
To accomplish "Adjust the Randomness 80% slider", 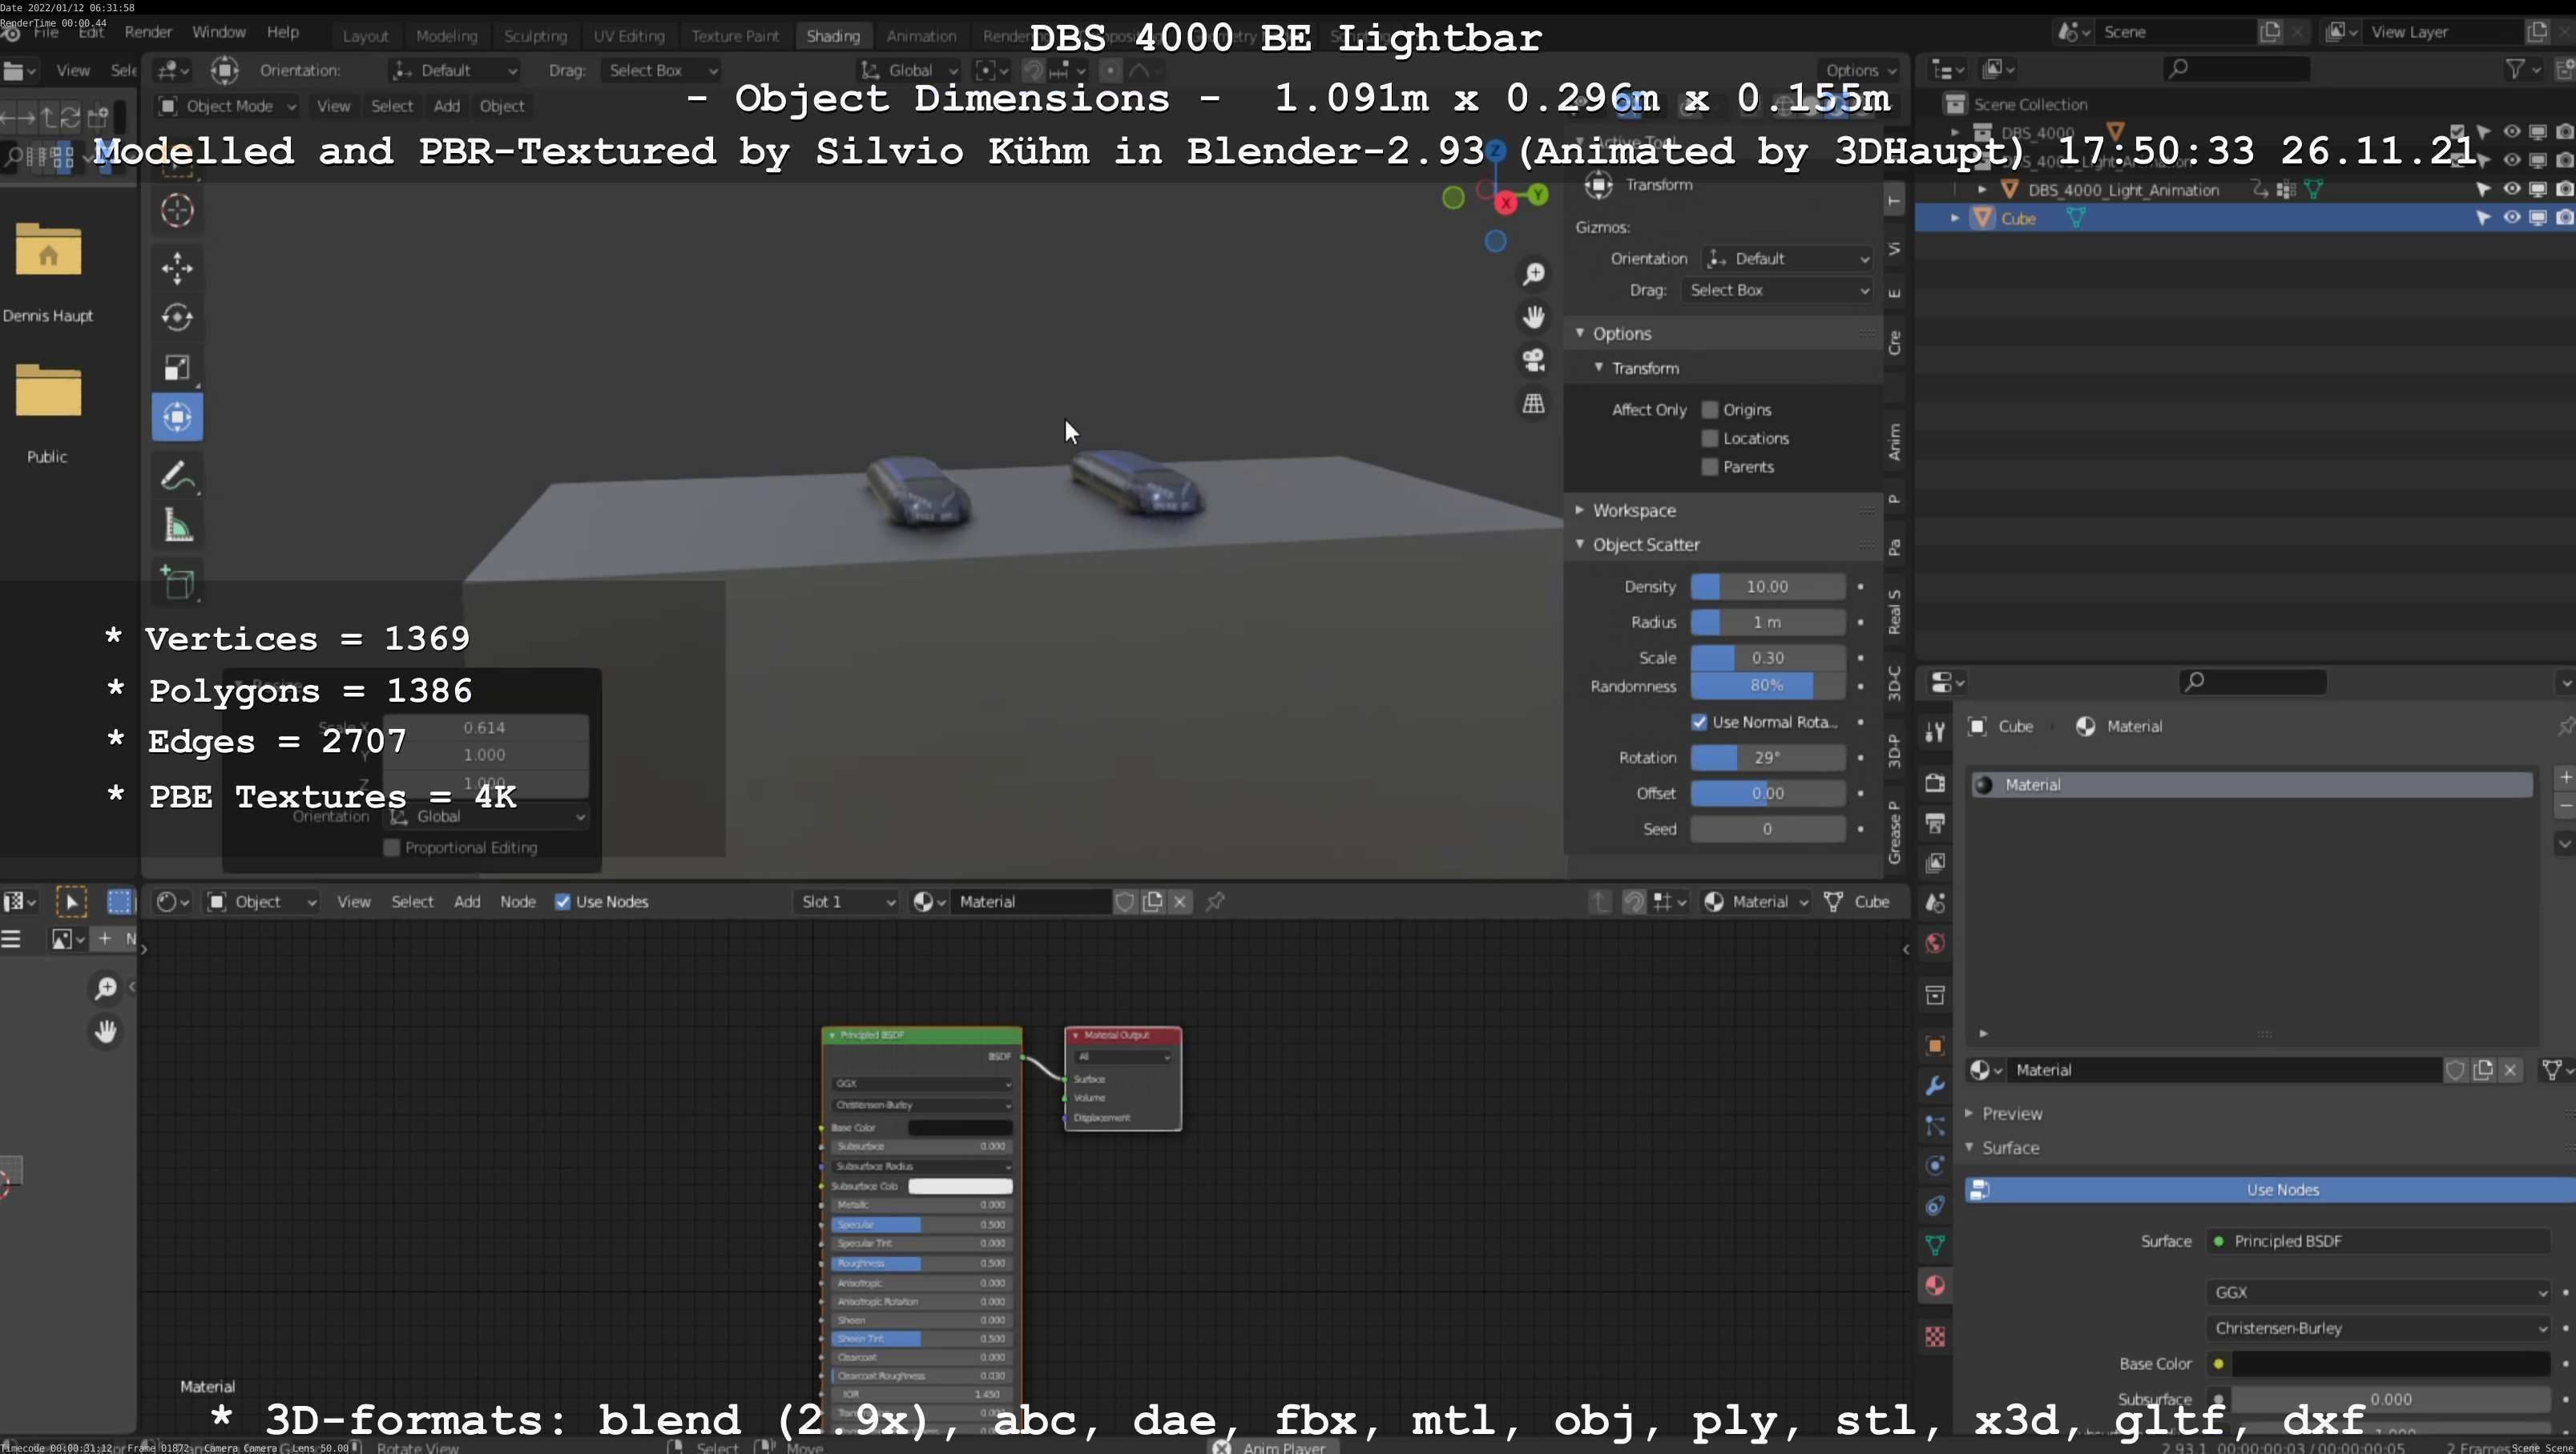I will click(1767, 686).
